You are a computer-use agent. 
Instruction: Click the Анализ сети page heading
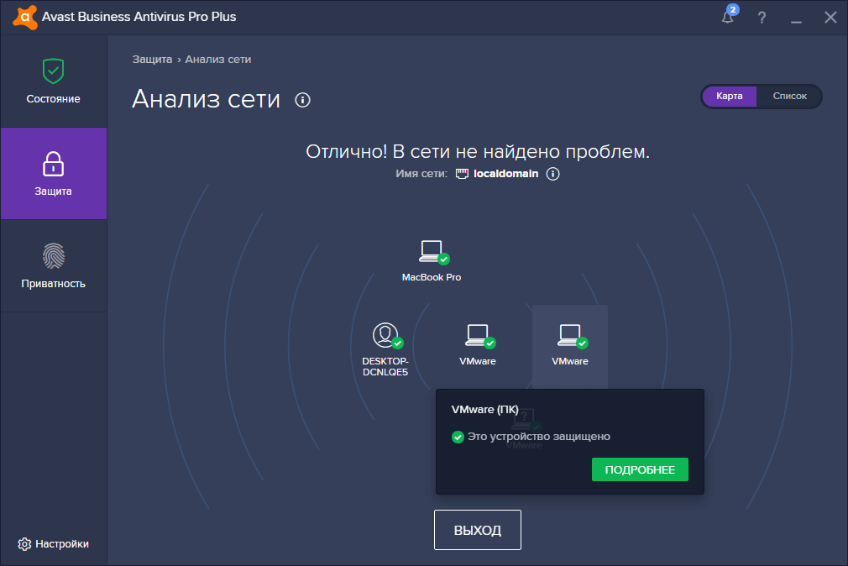tap(206, 99)
